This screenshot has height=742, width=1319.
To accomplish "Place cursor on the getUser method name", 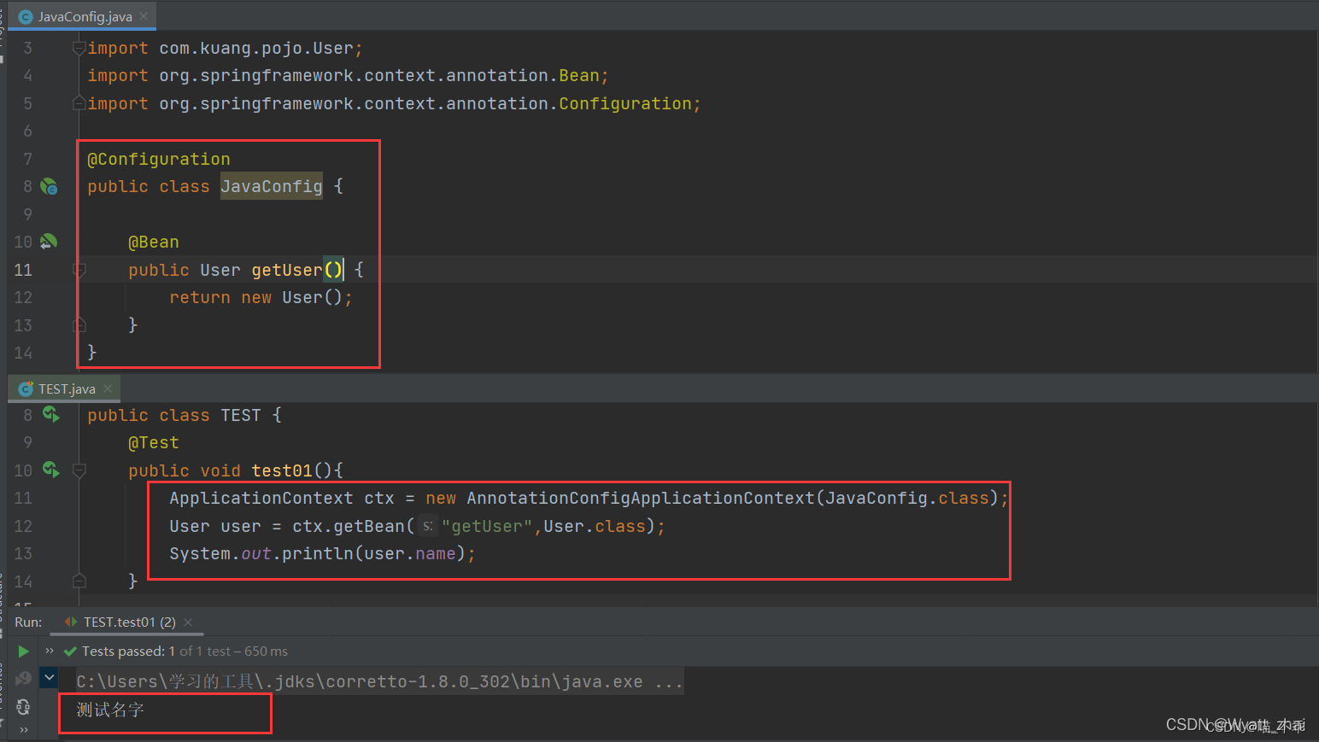I will 287,270.
